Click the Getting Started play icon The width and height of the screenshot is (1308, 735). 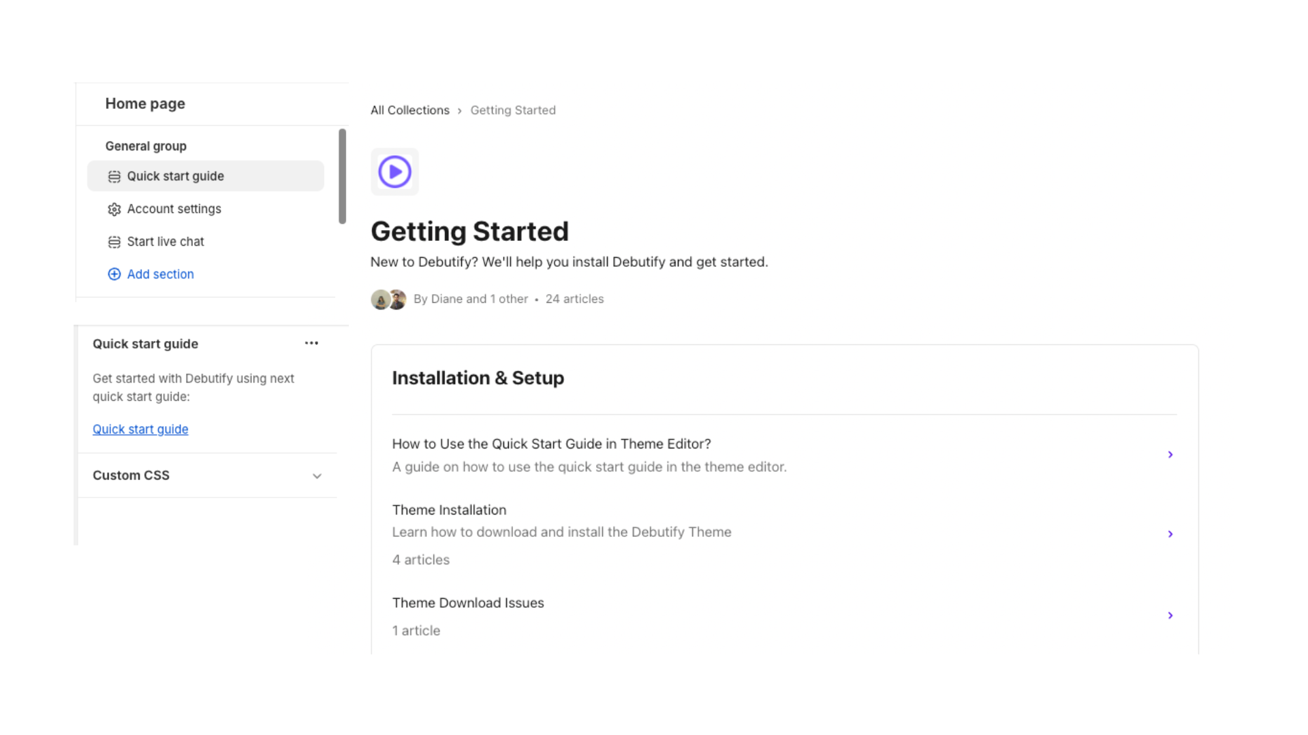394,171
